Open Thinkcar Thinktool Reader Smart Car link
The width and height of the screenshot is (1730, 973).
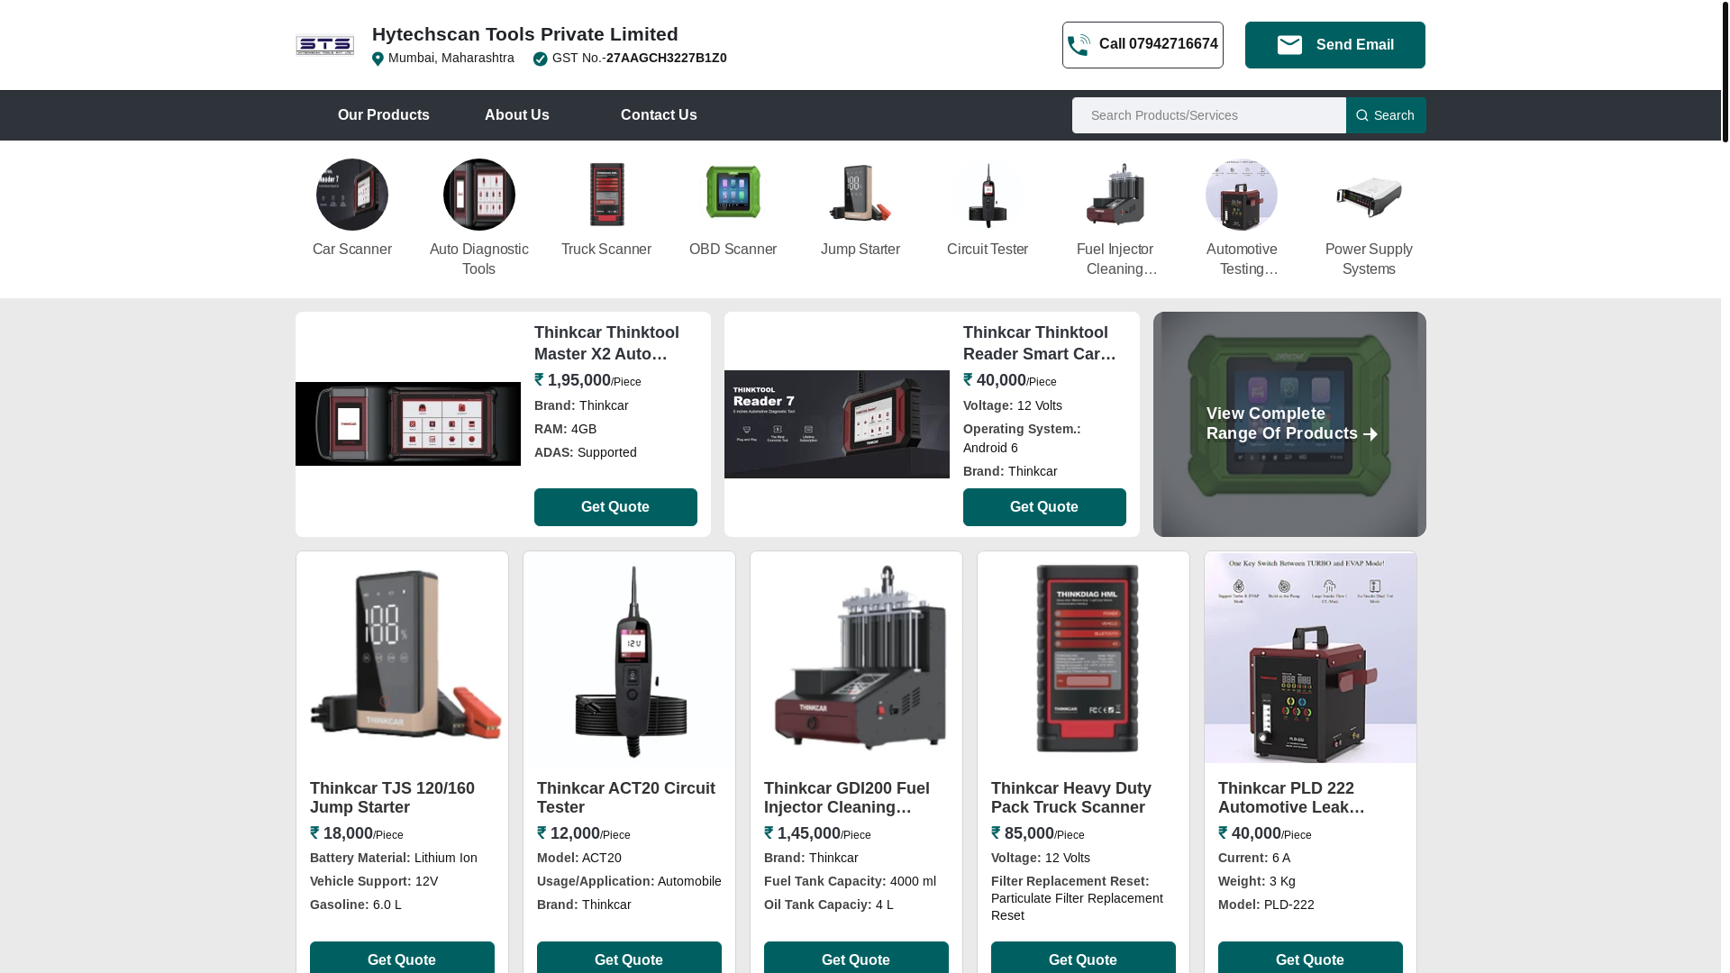coord(1040,343)
